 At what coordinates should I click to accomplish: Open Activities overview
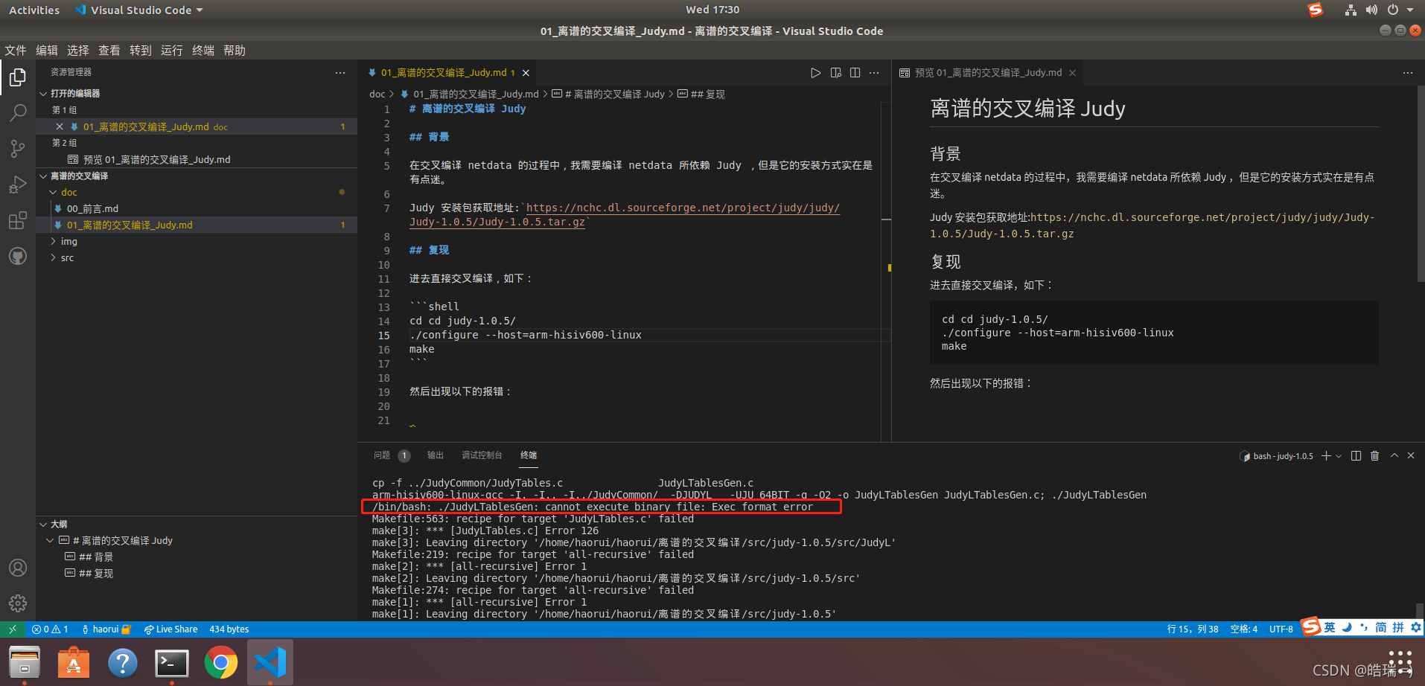(x=34, y=10)
